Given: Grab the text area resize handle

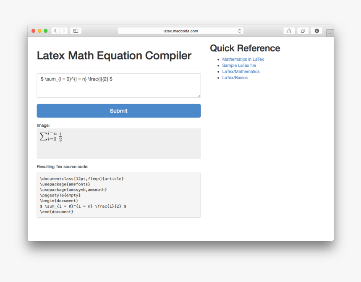Looking at the screenshot, I should (x=199, y=96).
